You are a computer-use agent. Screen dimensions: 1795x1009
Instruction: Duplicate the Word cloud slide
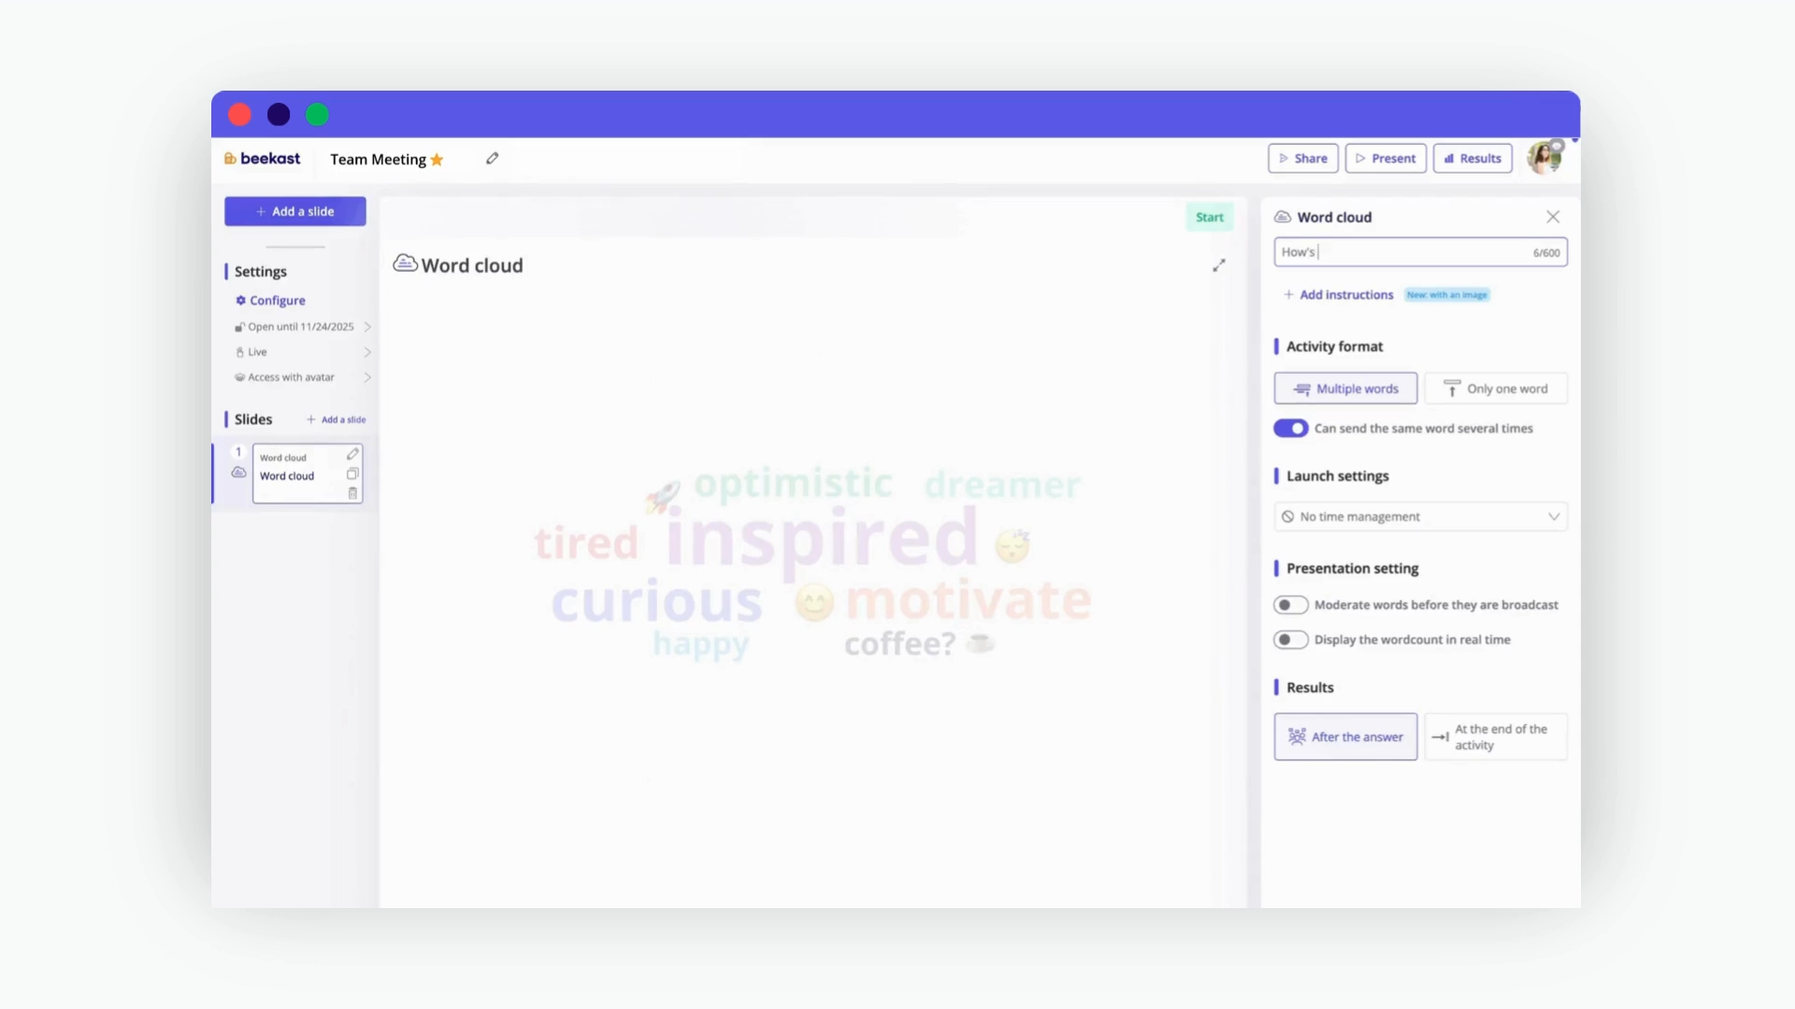352,474
